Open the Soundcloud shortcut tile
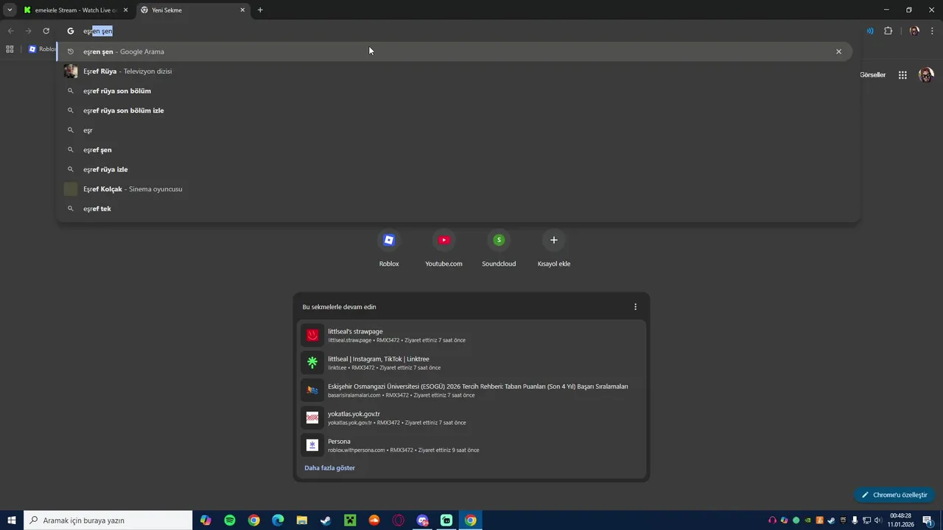The image size is (943, 530). [499, 248]
